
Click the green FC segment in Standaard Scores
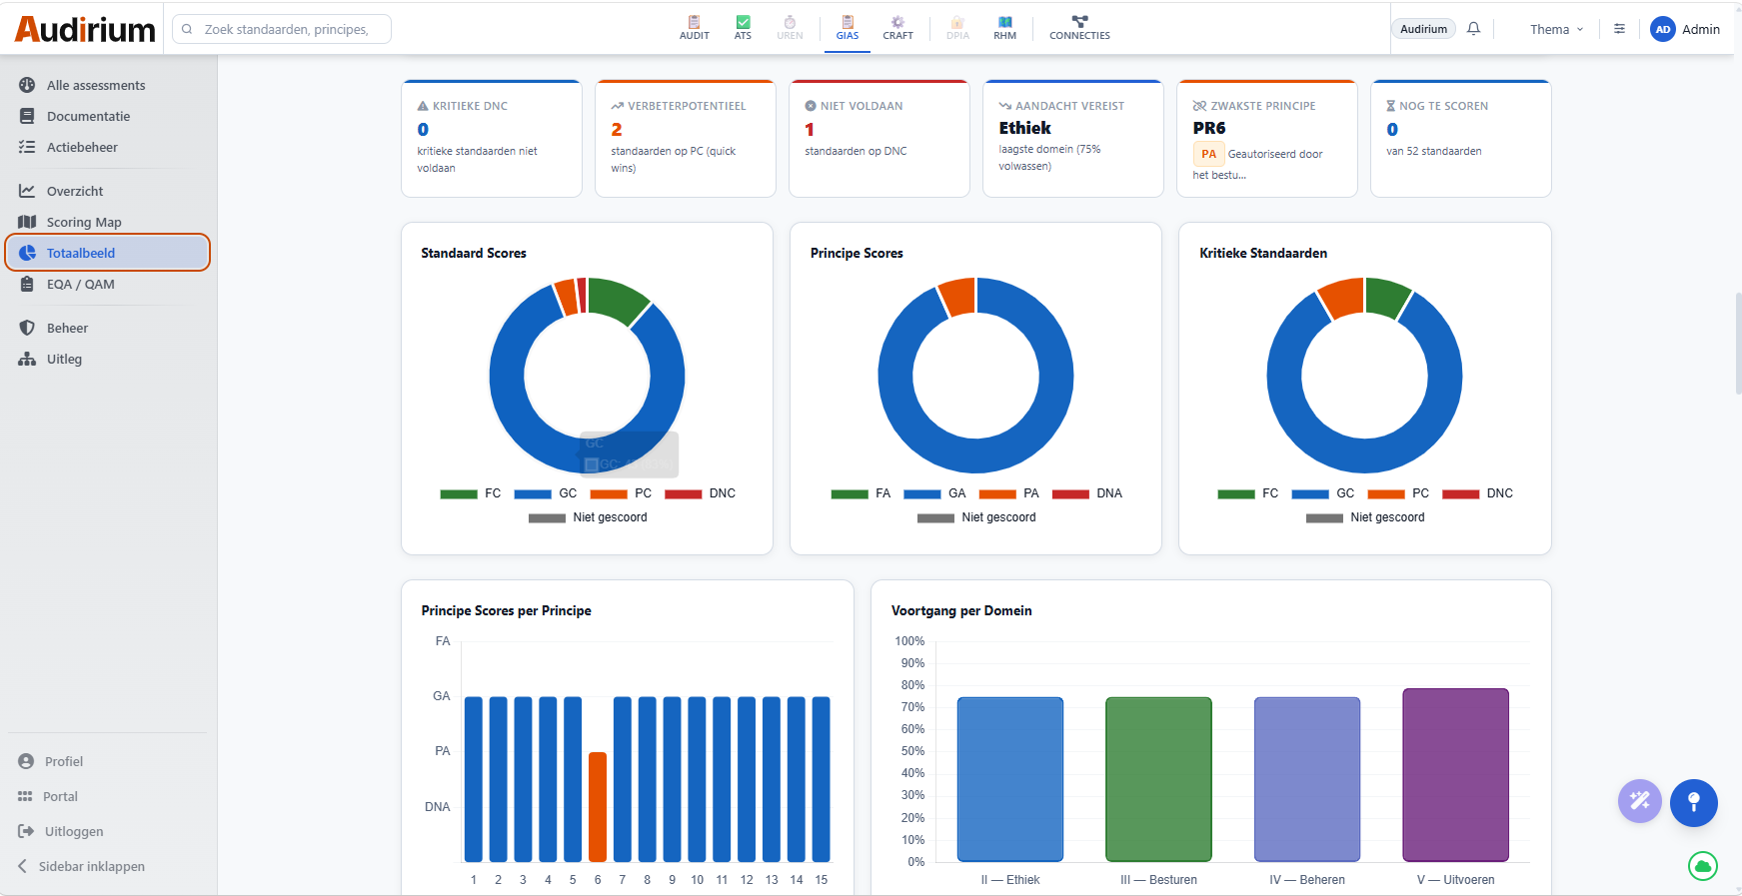[x=617, y=298]
